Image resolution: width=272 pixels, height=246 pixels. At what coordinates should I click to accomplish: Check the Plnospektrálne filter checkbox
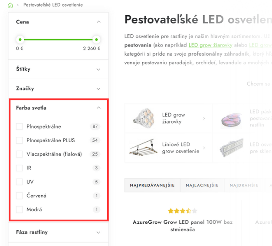(x=20, y=126)
